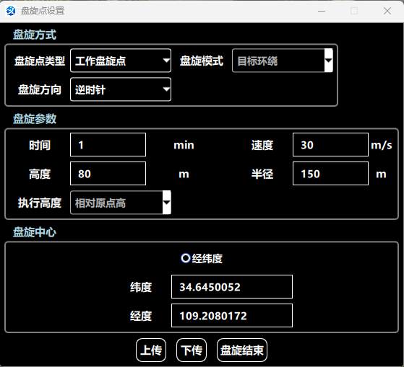Click the 盘旋结束 button
Screen dimensions: 404x367
click(x=242, y=350)
